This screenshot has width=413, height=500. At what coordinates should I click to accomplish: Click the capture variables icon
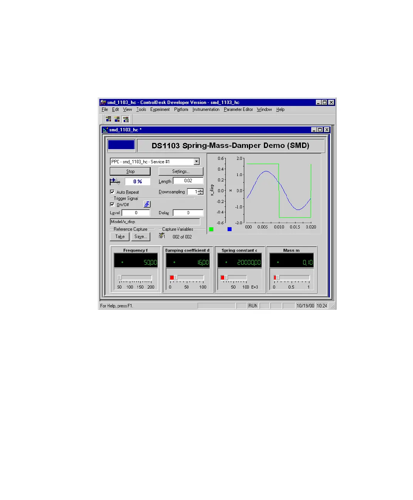pos(162,236)
